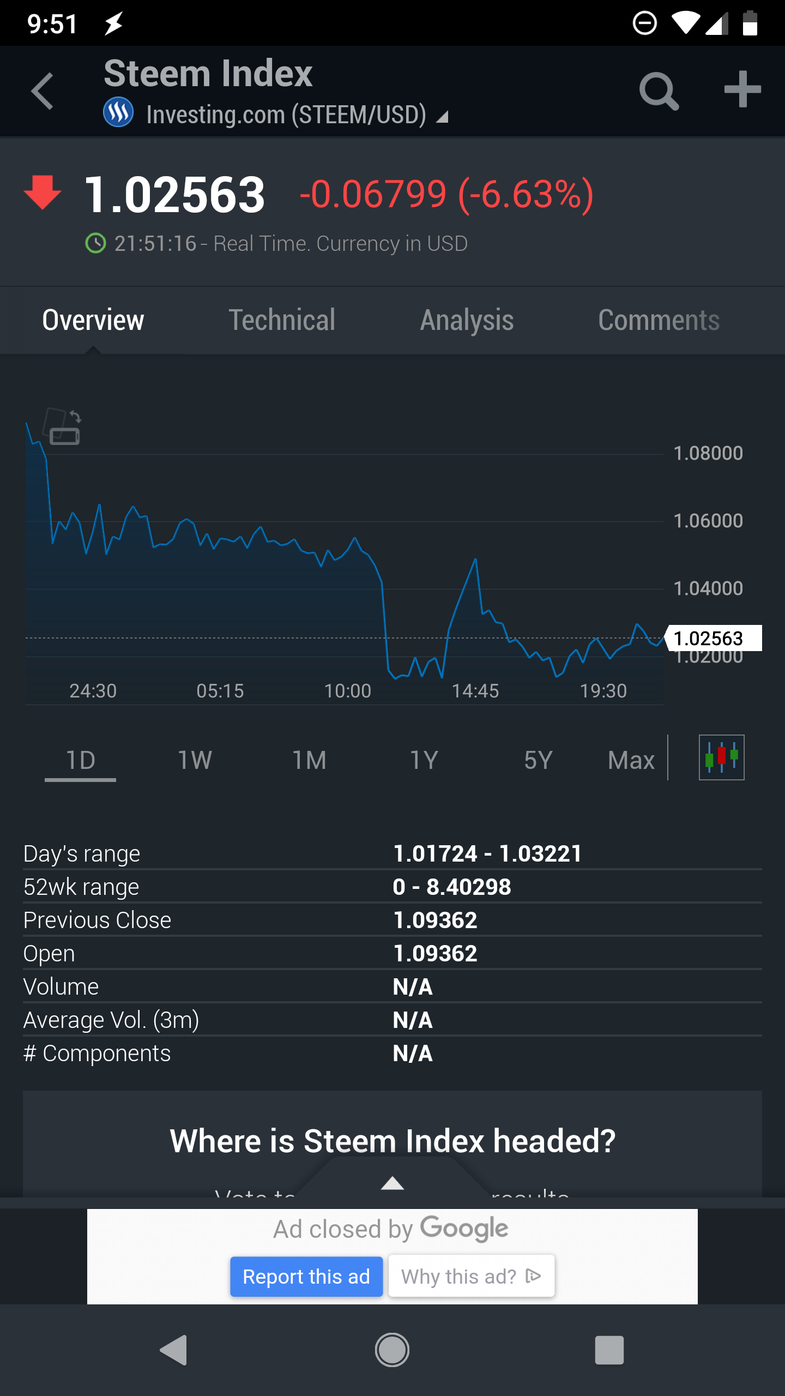The image size is (785, 1396).
Task: Select the 1Y chart range
Action: pos(424,760)
